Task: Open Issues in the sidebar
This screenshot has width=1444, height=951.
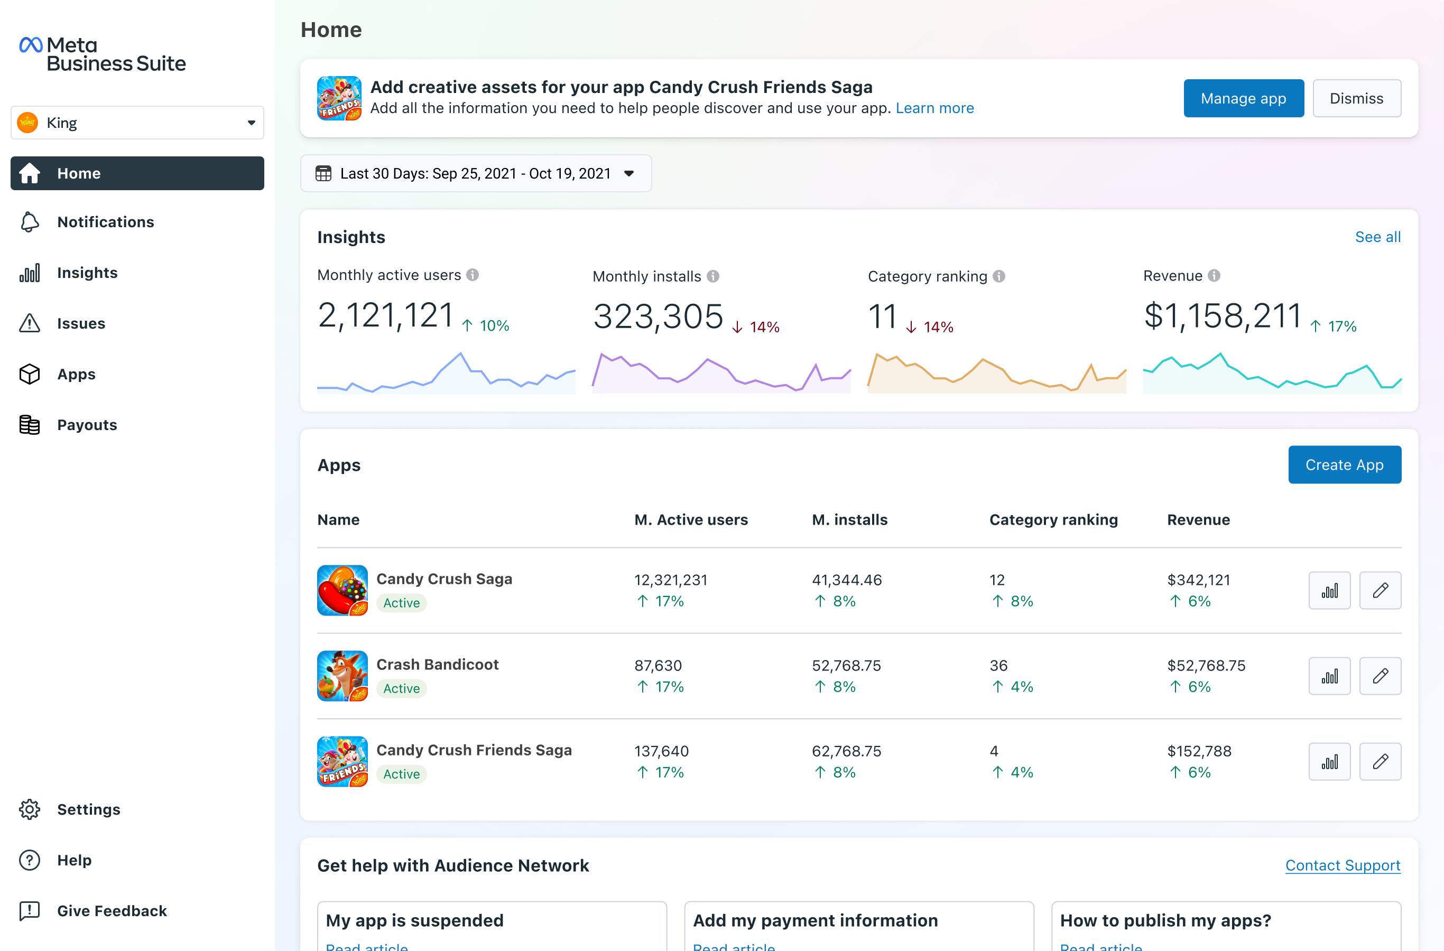Action: click(x=137, y=323)
